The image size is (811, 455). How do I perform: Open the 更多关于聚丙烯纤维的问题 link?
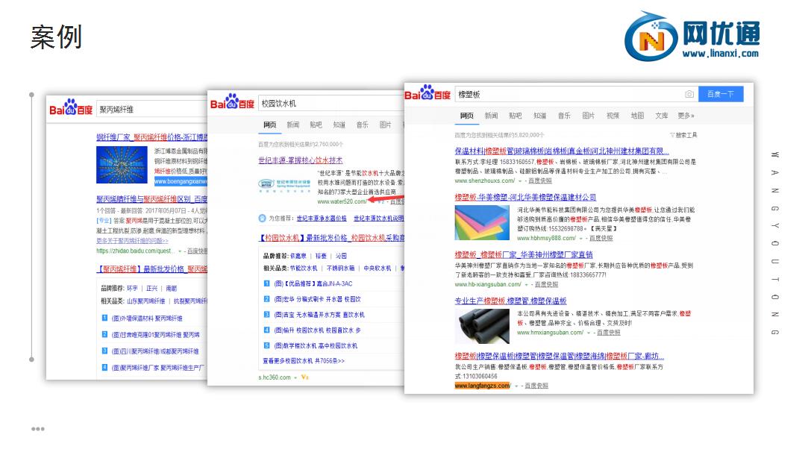tap(132, 241)
